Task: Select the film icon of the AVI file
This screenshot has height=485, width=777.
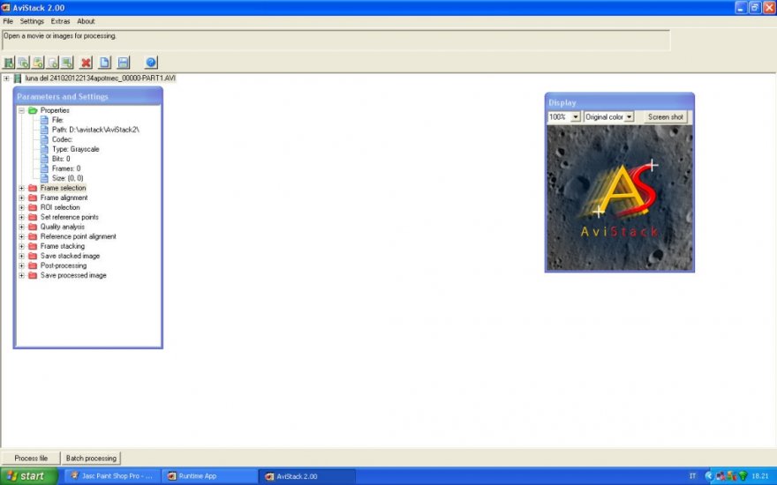Action: coord(18,78)
